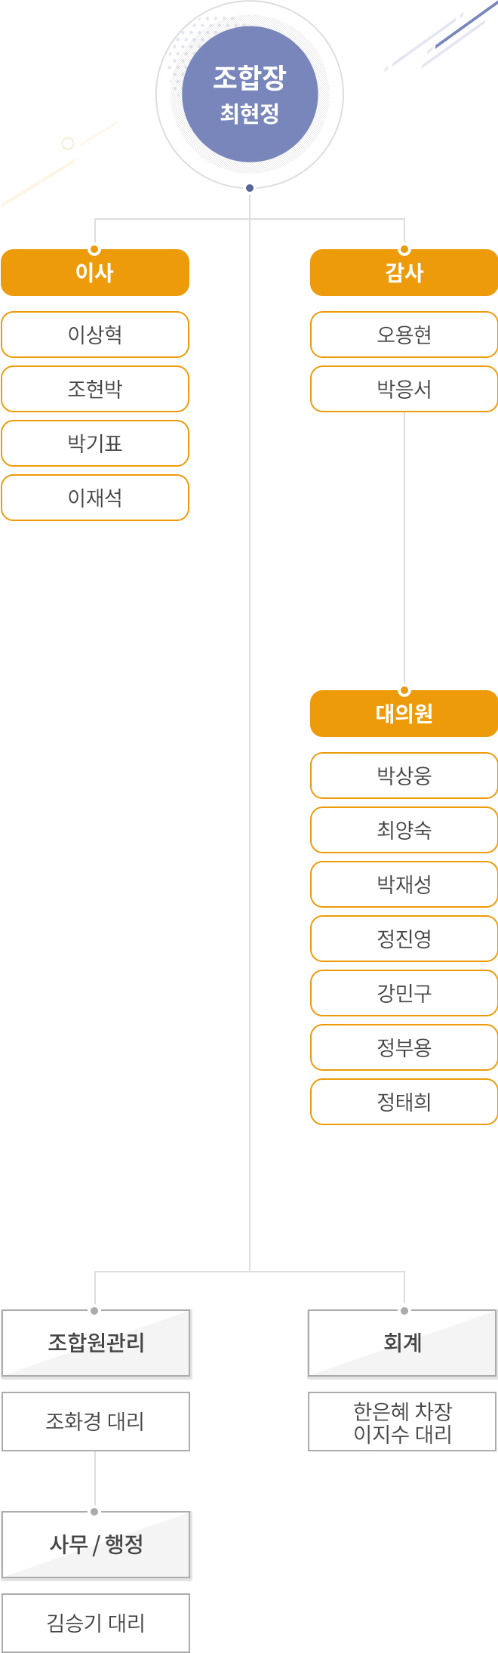The height and width of the screenshot is (1653, 498).
Task: Select the 감사 orange header
Action: point(404,273)
